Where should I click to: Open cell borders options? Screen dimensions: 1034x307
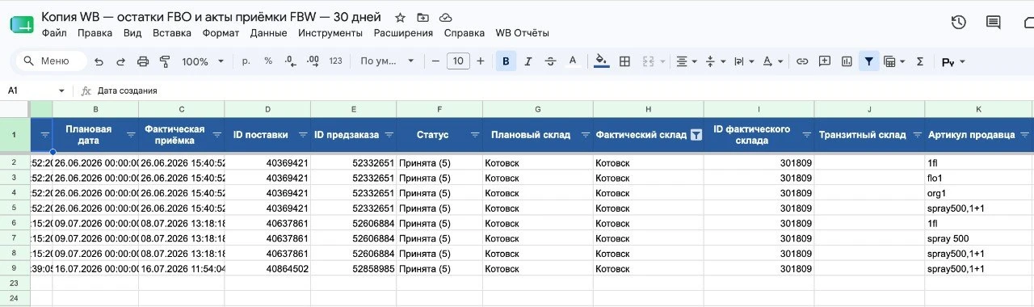[x=624, y=61]
